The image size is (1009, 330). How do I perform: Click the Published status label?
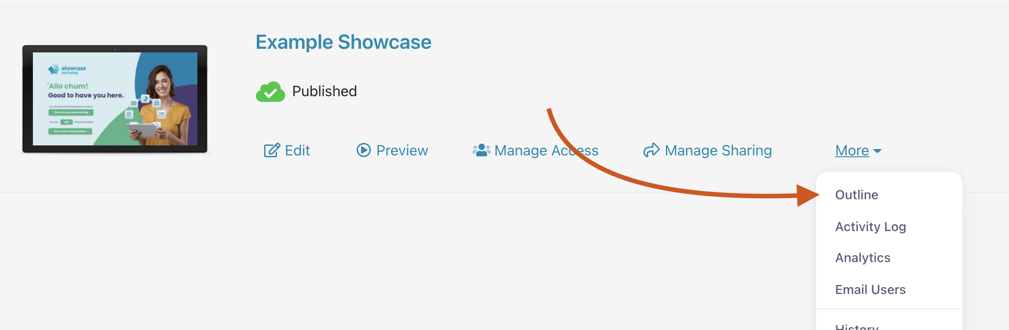(324, 92)
